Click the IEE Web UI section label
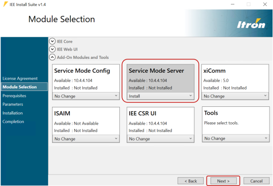Viewport: 273px width, 186px height. click(x=67, y=49)
